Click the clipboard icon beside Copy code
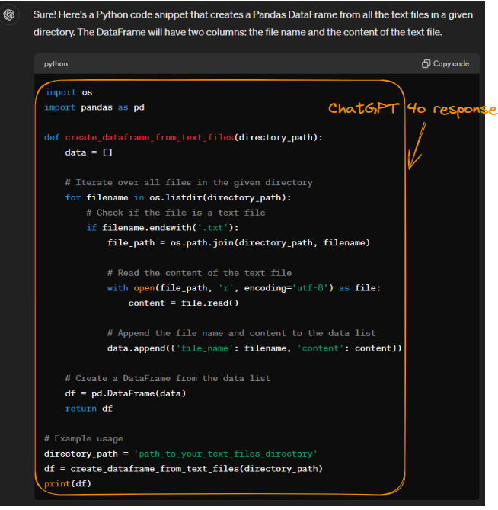498x510 pixels. click(x=426, y=64)
